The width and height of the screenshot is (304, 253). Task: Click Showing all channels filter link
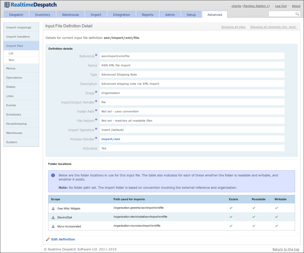point(273,27)
